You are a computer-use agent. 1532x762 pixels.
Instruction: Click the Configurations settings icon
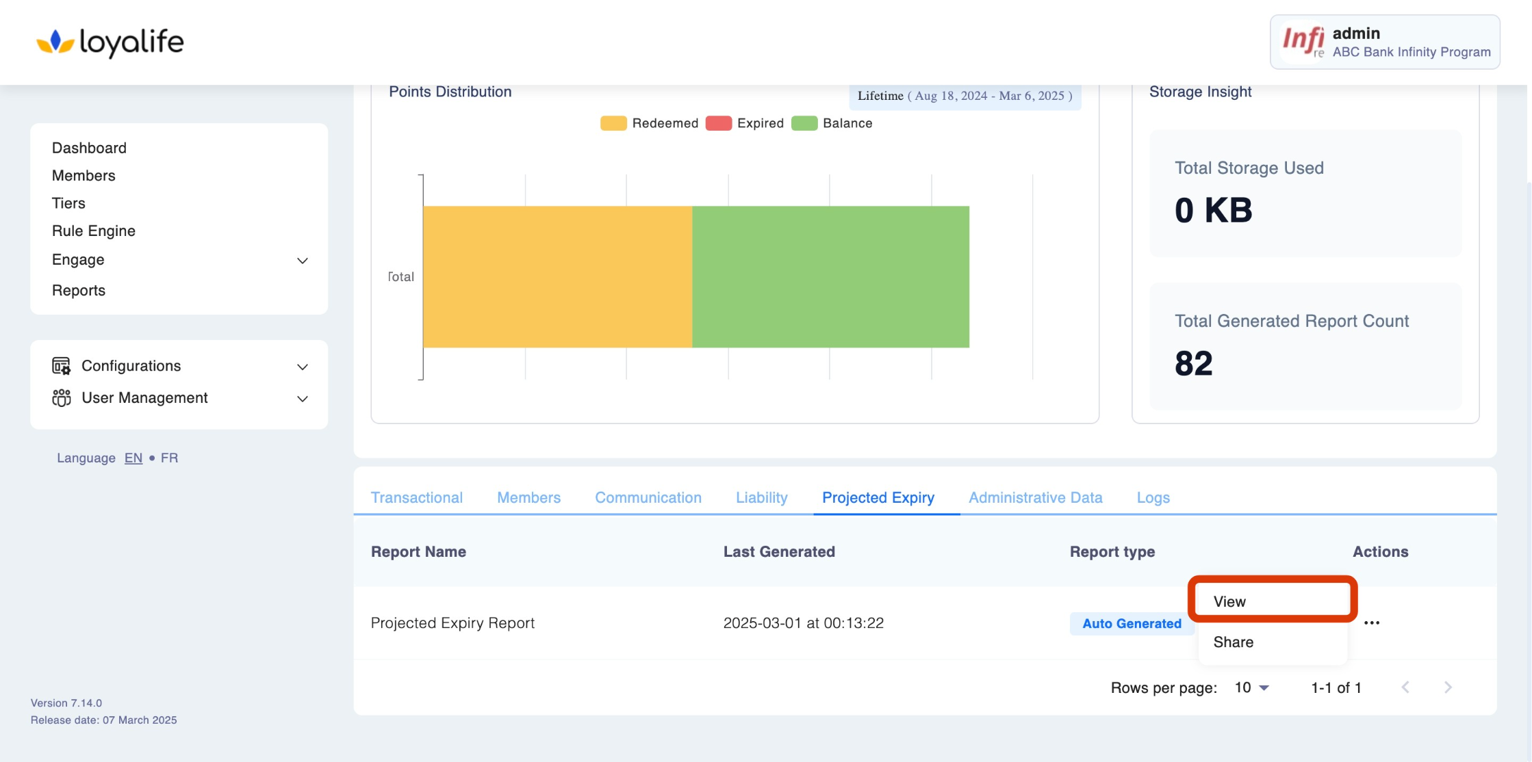pos(62,366)
